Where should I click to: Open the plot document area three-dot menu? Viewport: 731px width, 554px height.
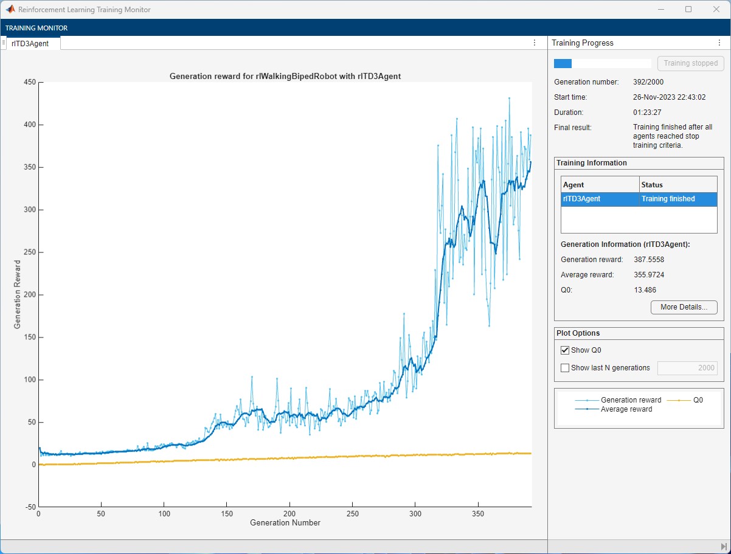click(x=535, y=43)
